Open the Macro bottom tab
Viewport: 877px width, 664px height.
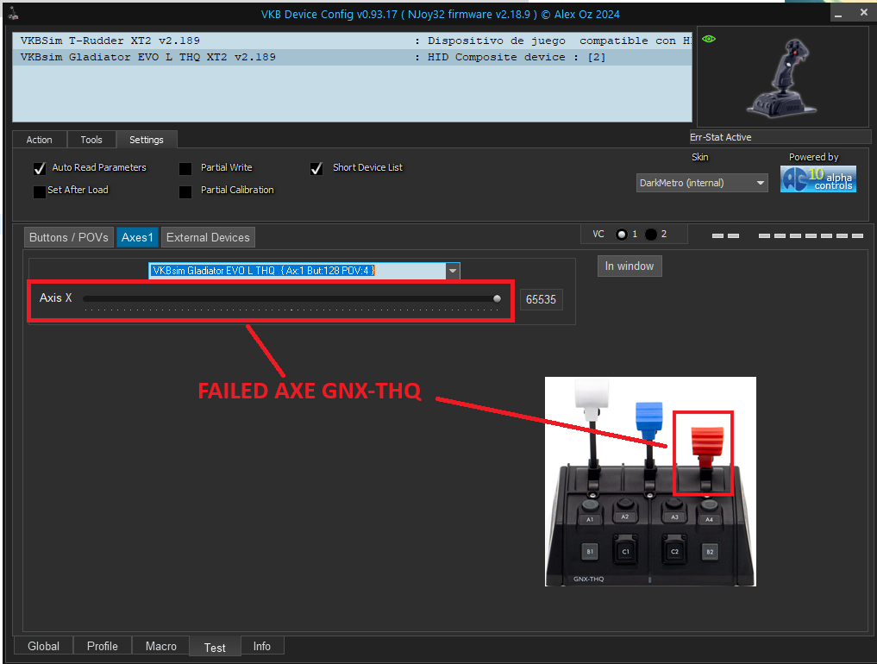click(161, 646)
